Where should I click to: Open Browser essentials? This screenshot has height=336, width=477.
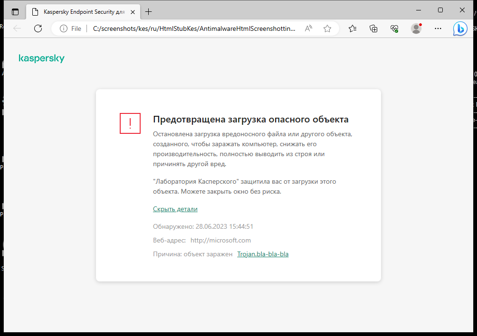point(394,28)
